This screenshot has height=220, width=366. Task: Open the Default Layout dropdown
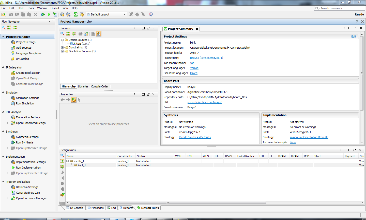pyautogui.click(x=106, y=14)
